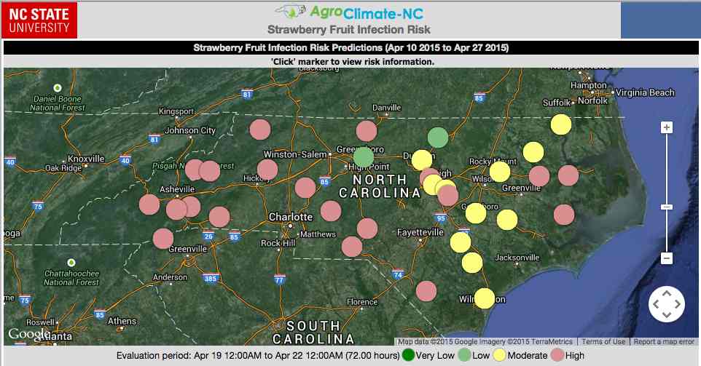
Task: Click the Knoxville city label
Action: pyautogui.click(x=86, y=159)
